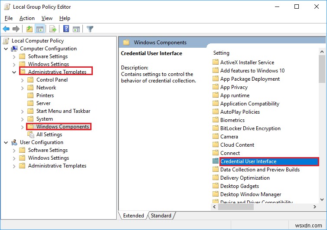The width and height of the screenshot is (327, 230).
Task: Collapse the User Configuration node
Action: [6, 143]
